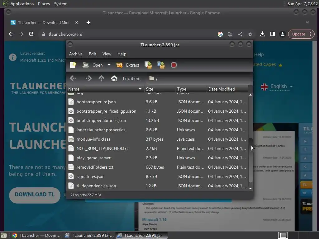Select bootstrapper.libraries.json file

pyautogui.click(x=157, y=120)
